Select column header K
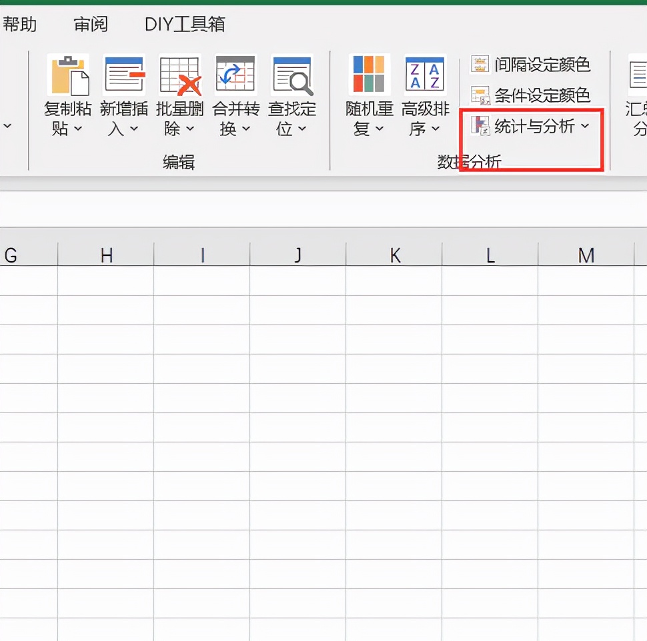 [x=394, y=255]
